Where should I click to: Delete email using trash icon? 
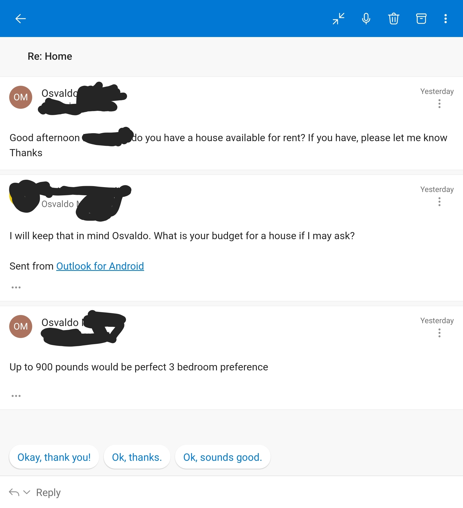[x=394, y=19]
